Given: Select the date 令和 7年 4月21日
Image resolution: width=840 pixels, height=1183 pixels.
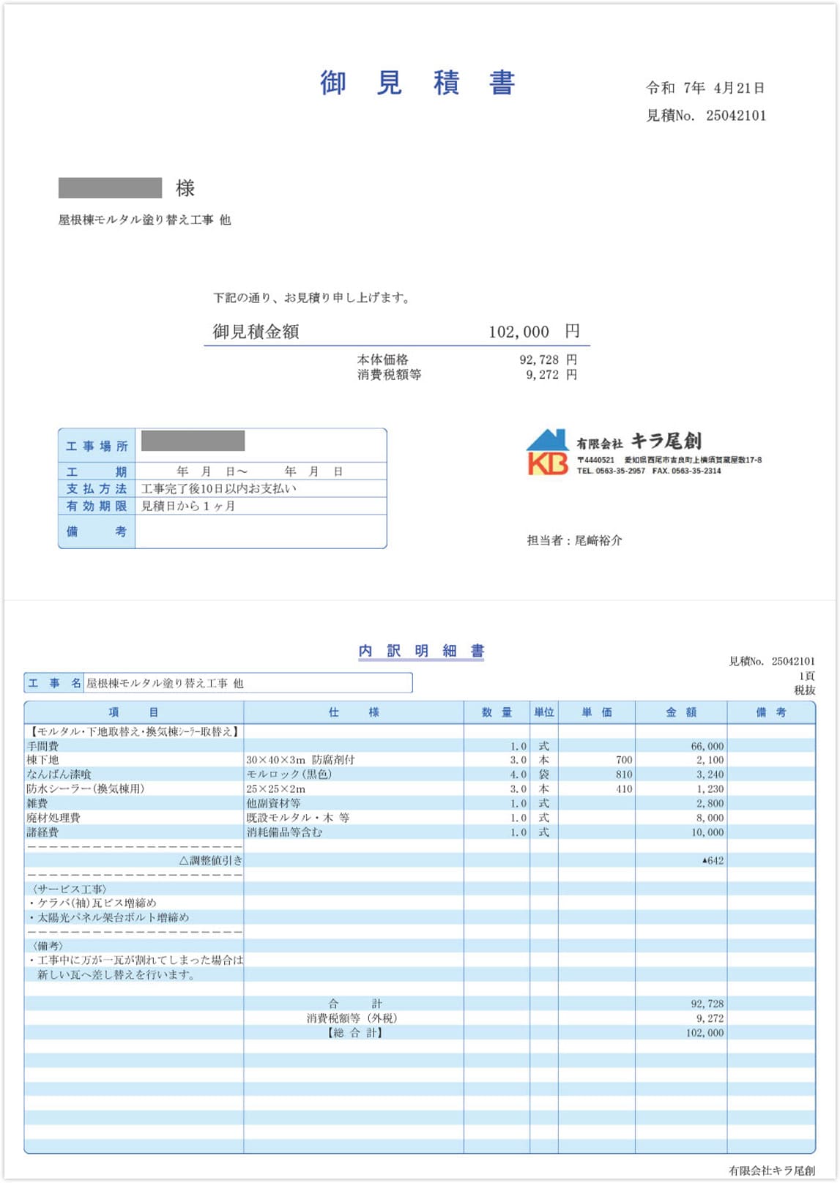Looking at the screenshot, I should [705, 88].
